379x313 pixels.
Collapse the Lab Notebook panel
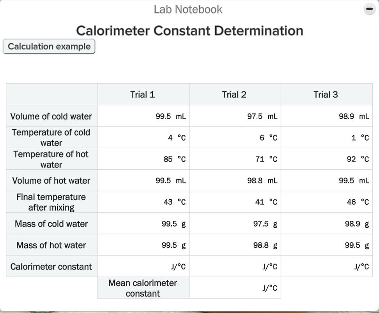click(x=369, y=8)
